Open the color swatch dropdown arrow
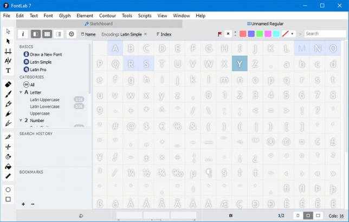349x222 pixels. (292, 34)
